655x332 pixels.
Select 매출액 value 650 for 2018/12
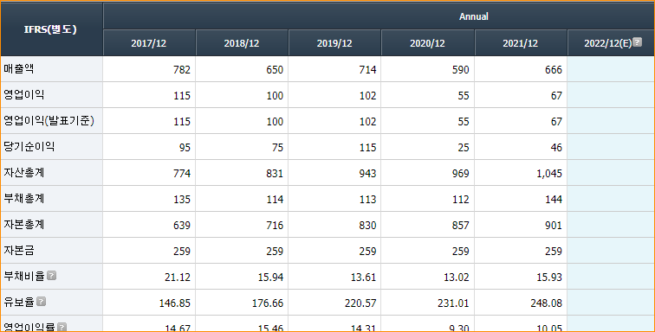click(275, 70)
